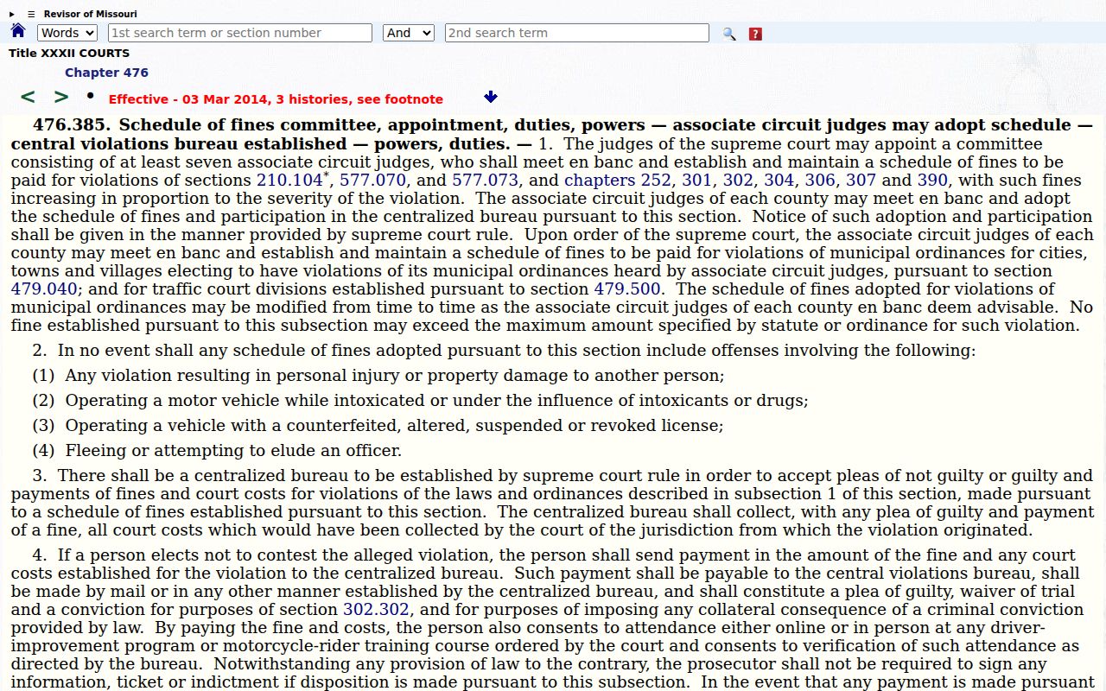Click '(1) Any violation resulting in personal injury' line

point(378,376)
